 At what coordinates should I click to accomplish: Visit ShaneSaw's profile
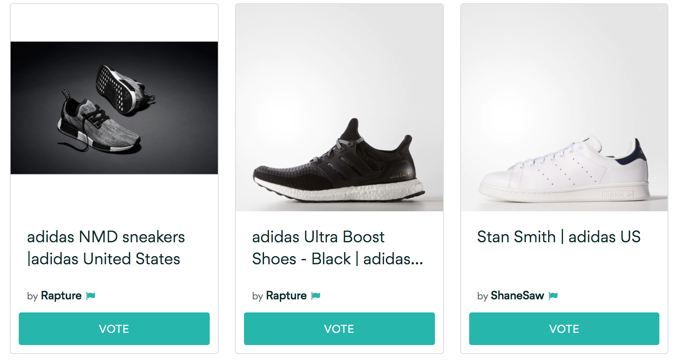point(517,296)
